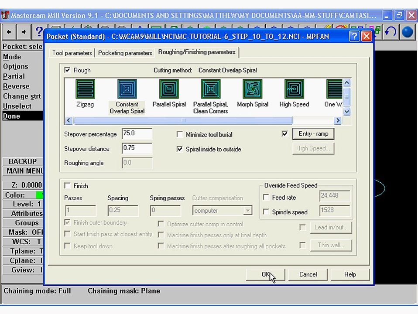The image size is (418, 314).
Task: Select the One Way cutting method icon
Action: coord(334,89)
